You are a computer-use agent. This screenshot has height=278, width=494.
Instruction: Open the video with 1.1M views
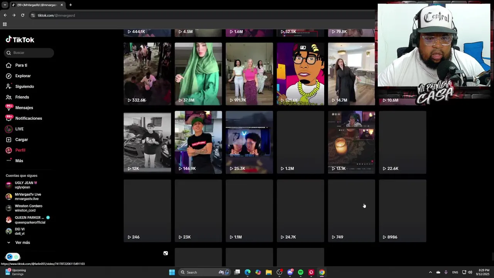pos(249,211)
